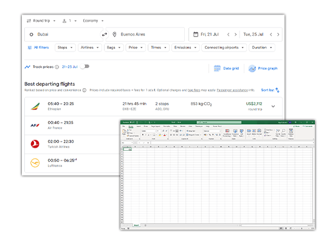Click the Excel horizontal scrollbar
This screenshot has width=321, height=240.
tap(275, 225)
